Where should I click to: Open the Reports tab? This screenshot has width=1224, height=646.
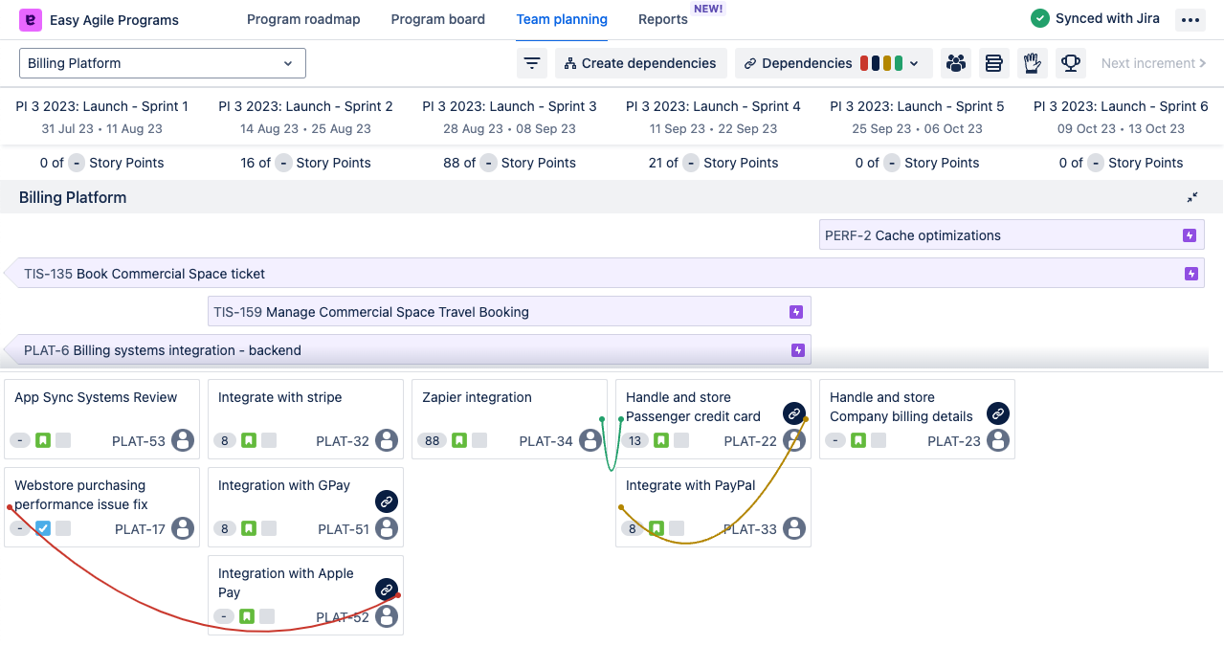point(662,19)
